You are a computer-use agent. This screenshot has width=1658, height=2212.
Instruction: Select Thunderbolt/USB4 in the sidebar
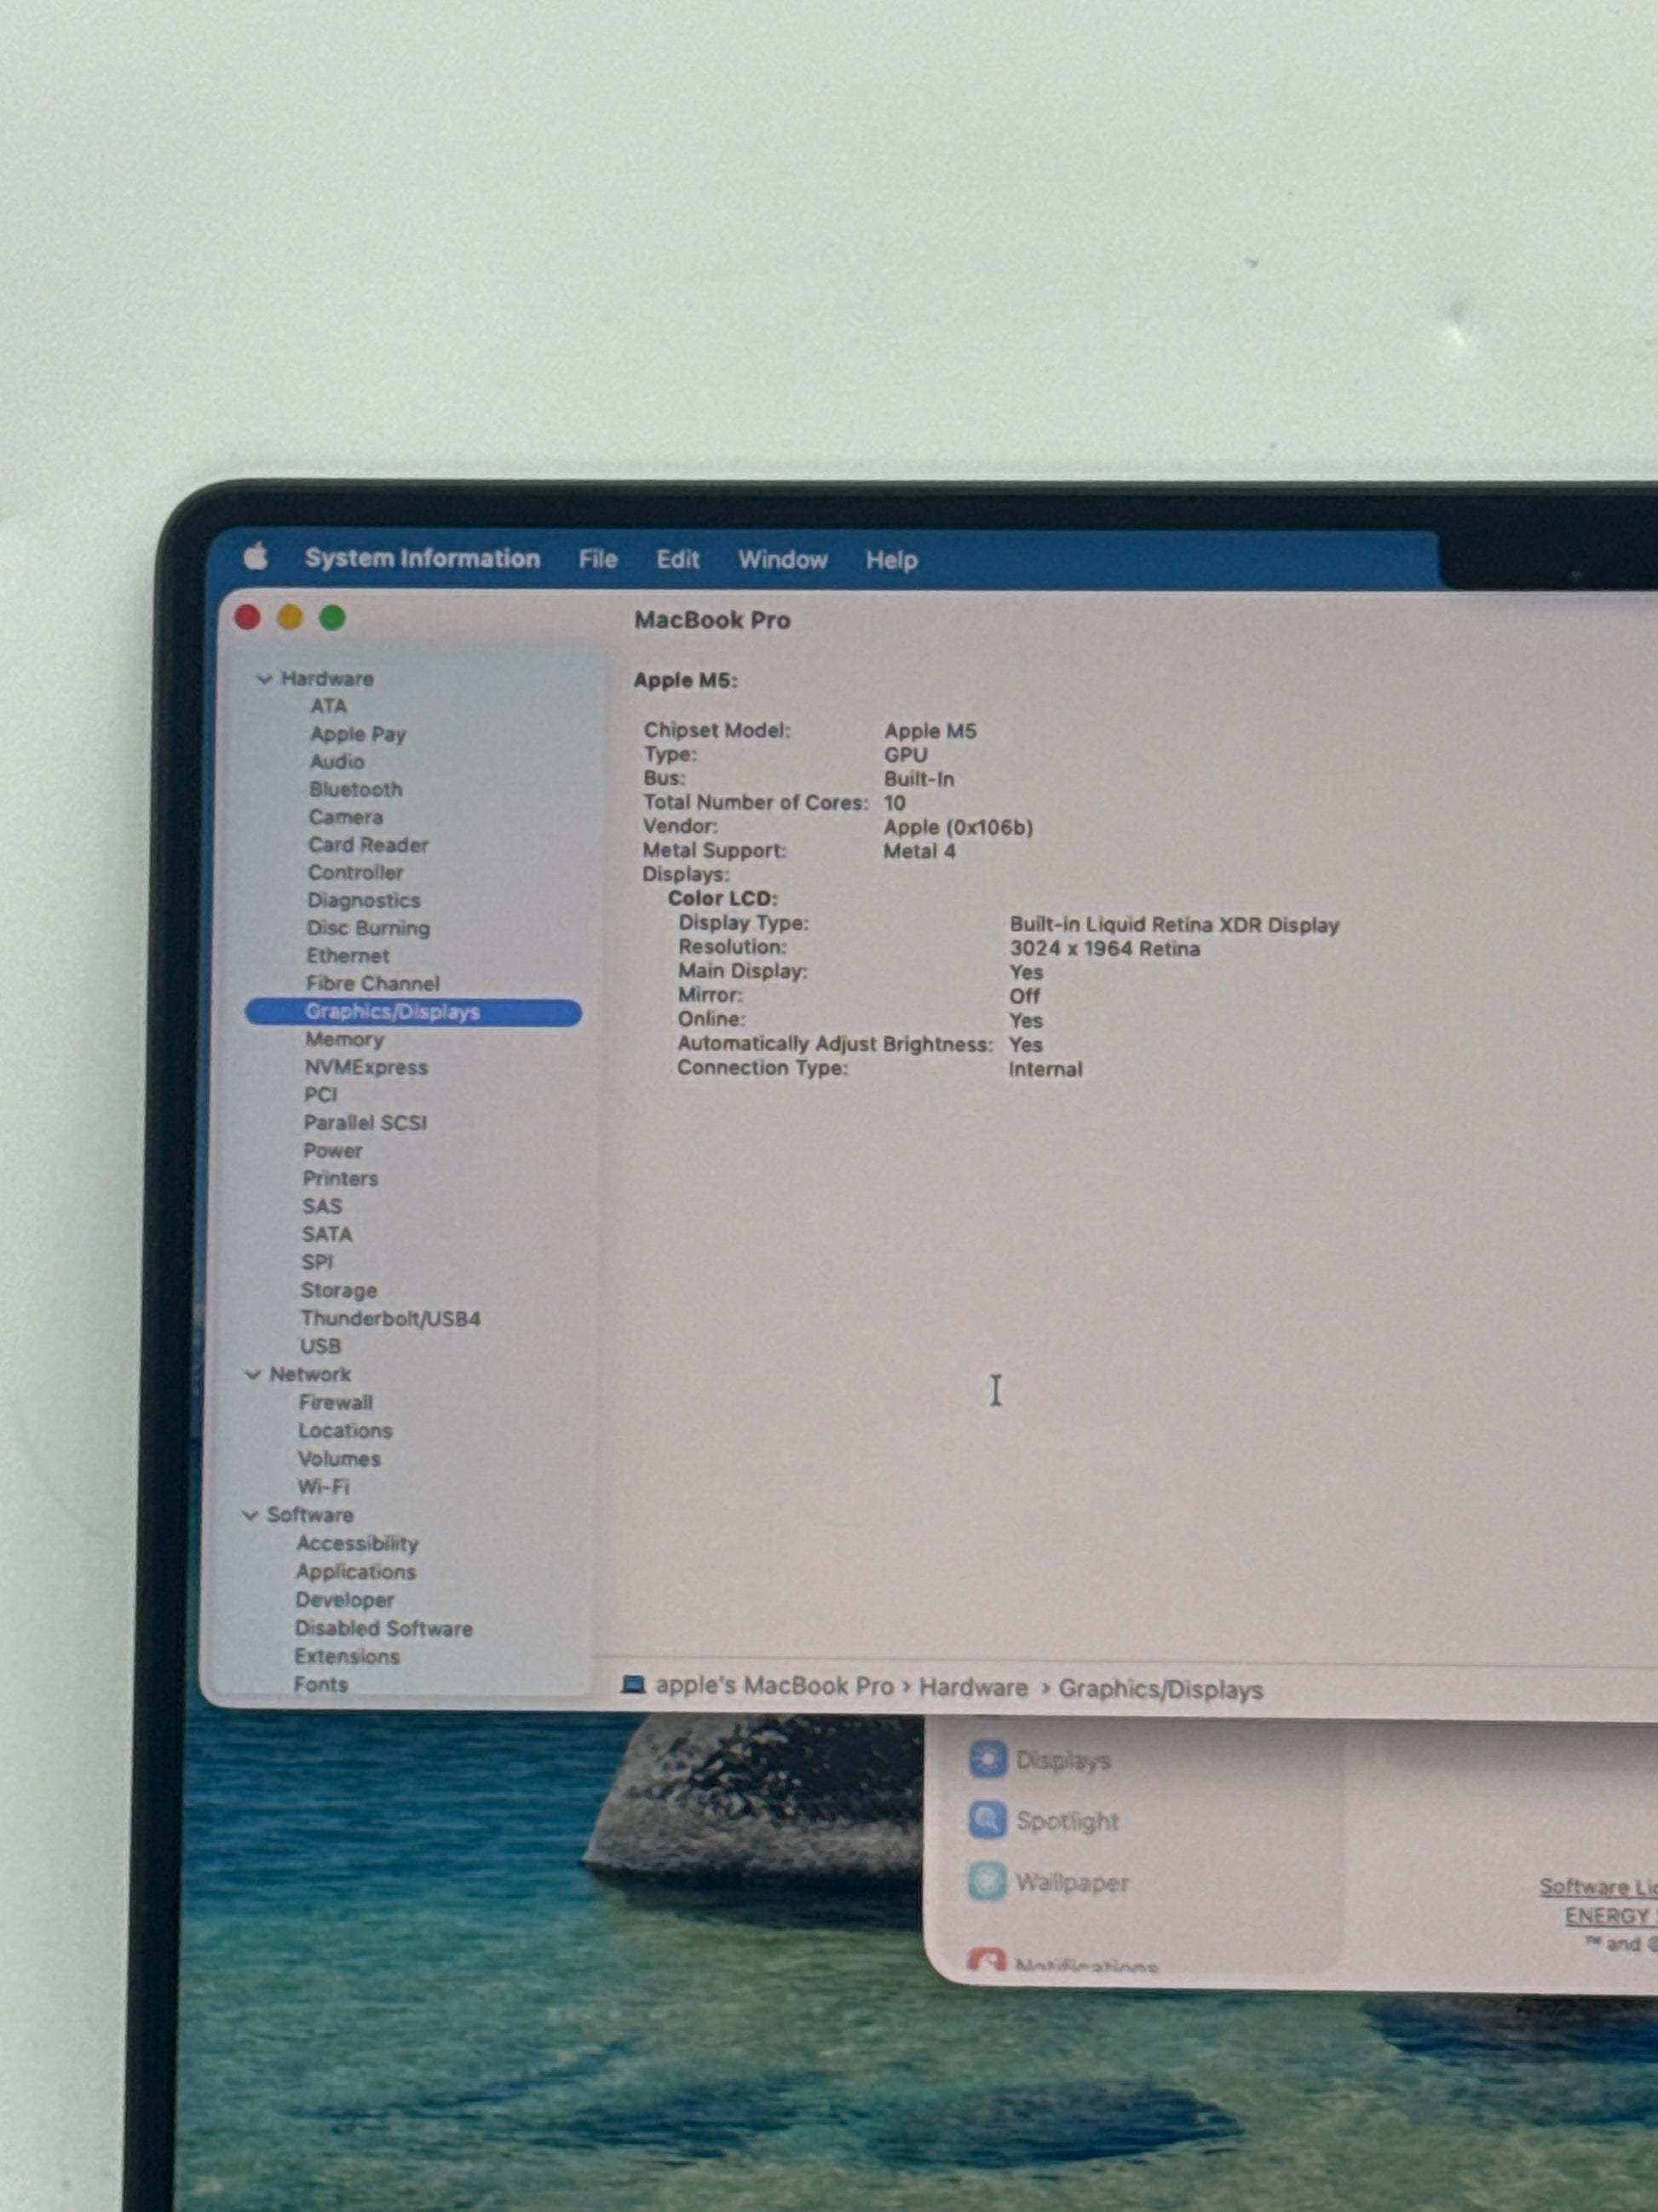coord(391,1318)
